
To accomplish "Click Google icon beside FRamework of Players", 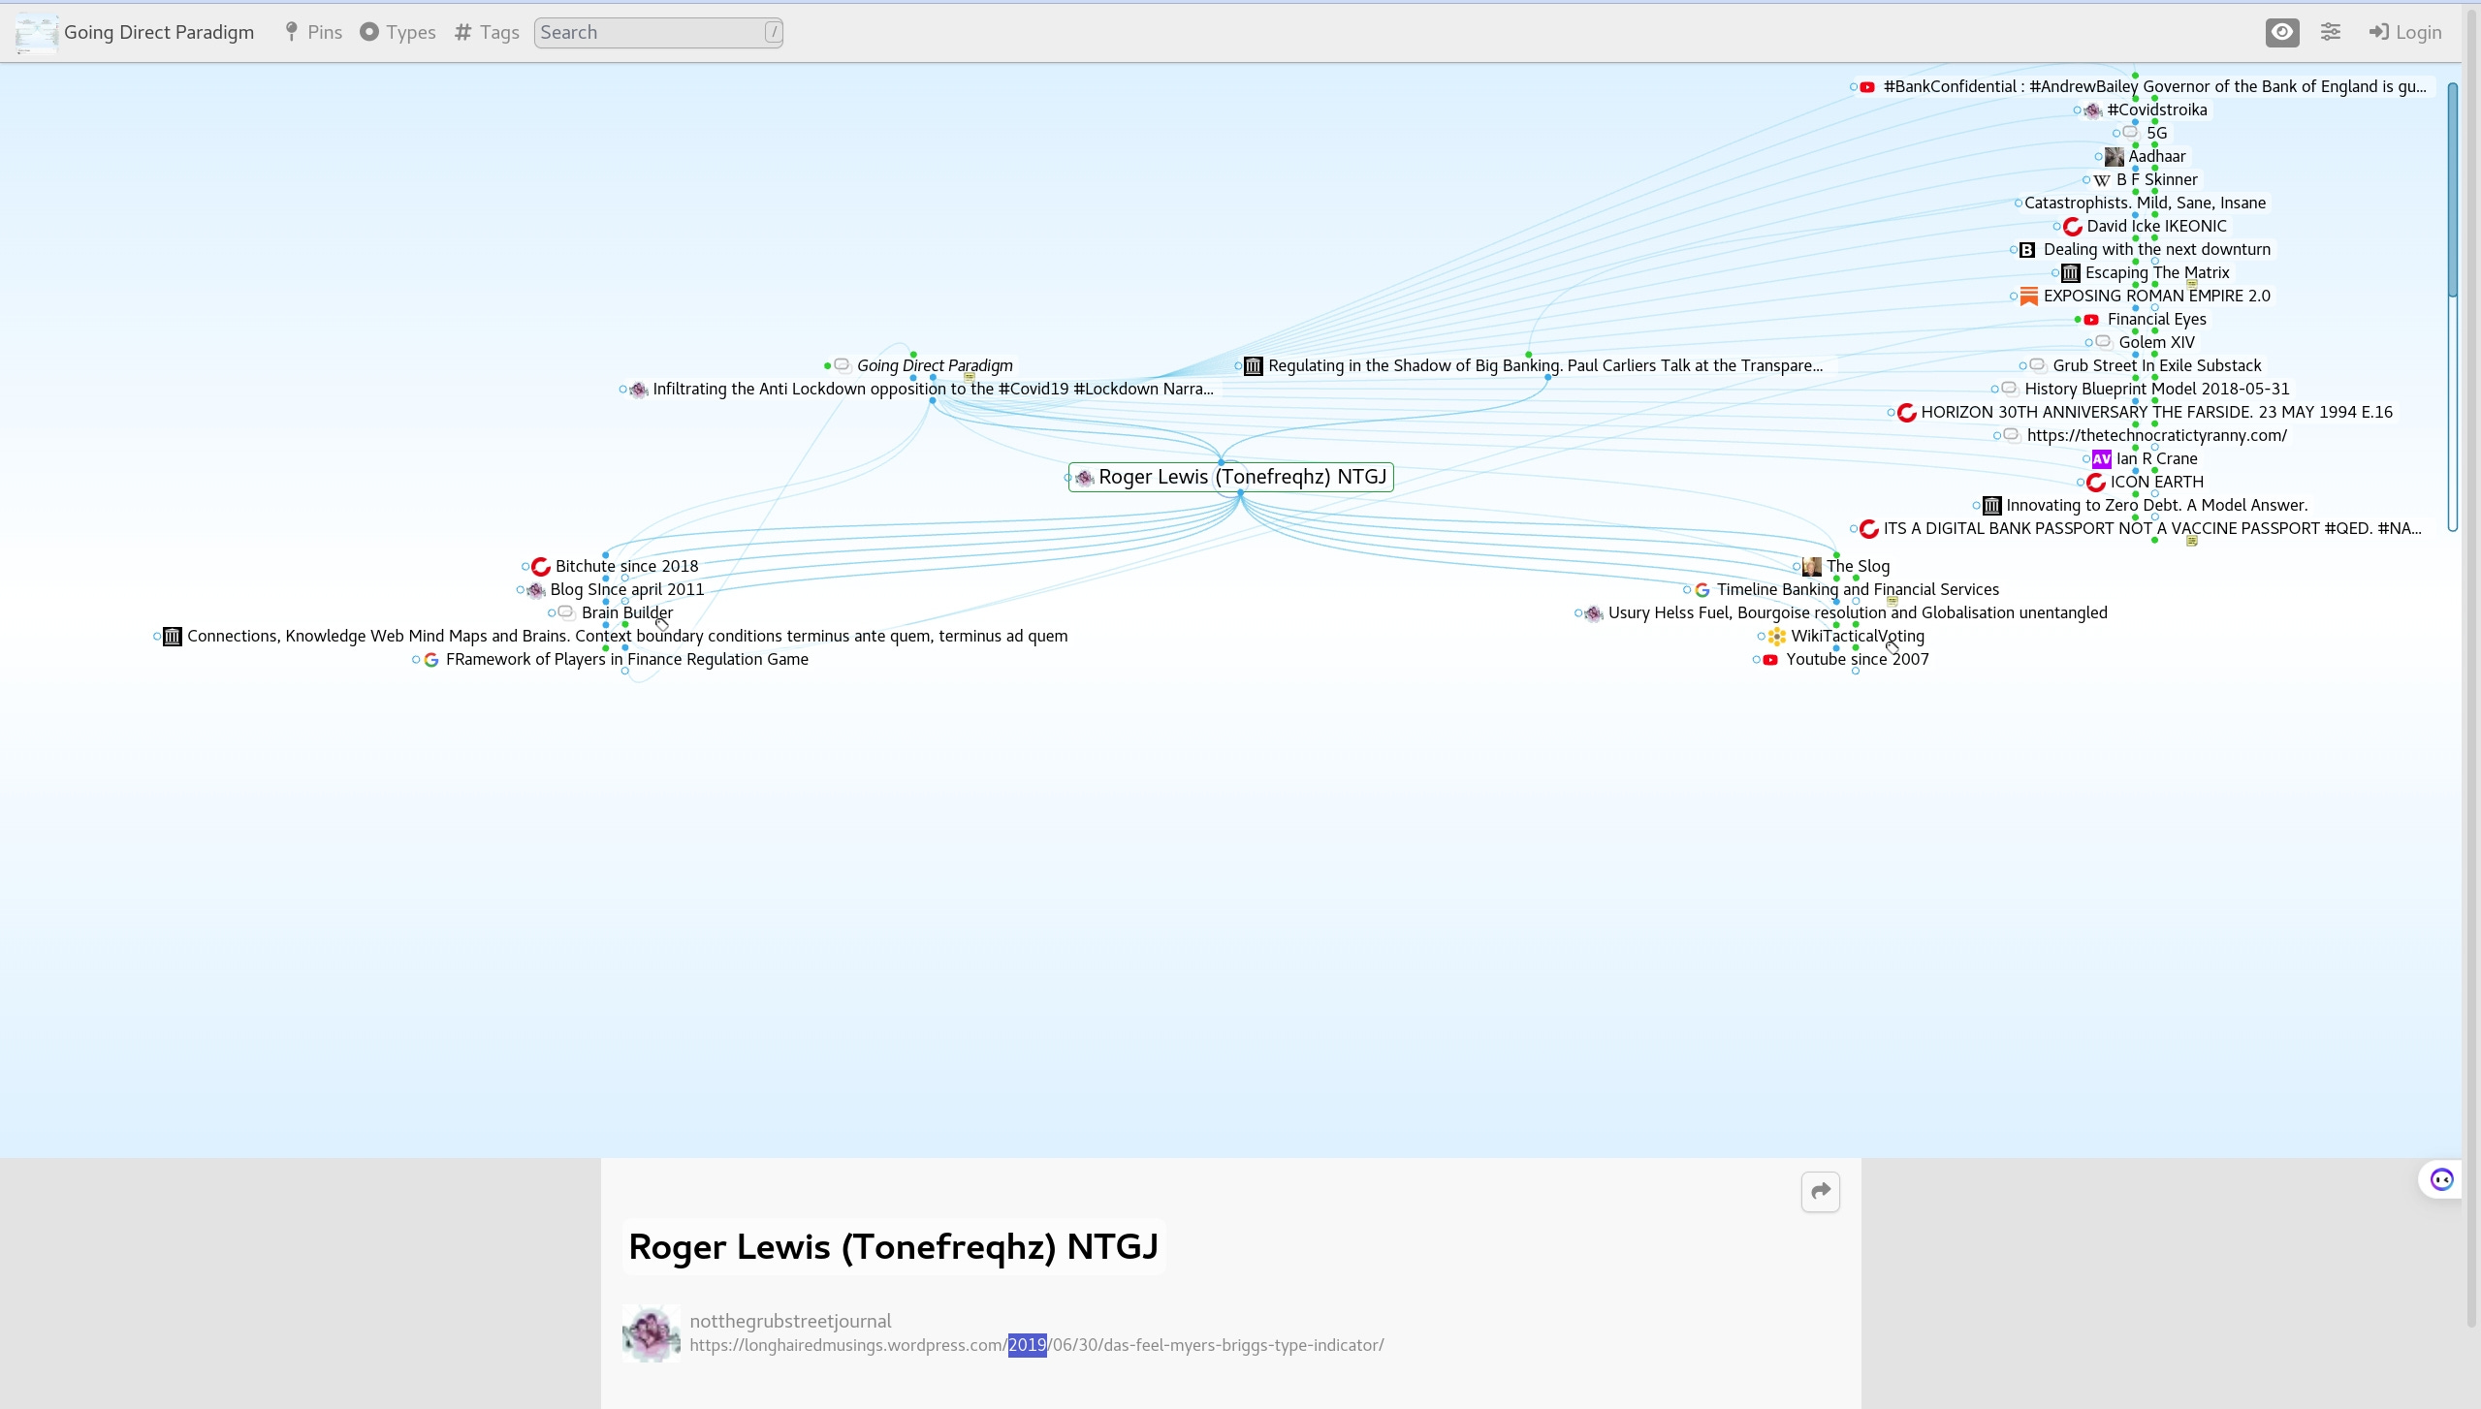I will 431,660.
